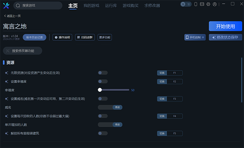Viewport: 244px width, 148px height.
Task: Click the sparkle icon beside 设置威名
Action: (7, 99)
